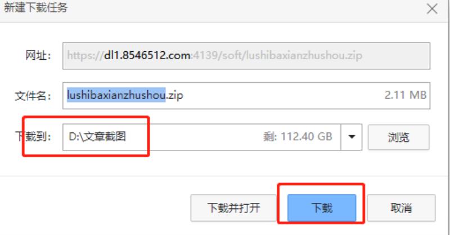The image size is (450, 235).
Task: Click inside the 文件名 input field
Action: click(246, 95)
